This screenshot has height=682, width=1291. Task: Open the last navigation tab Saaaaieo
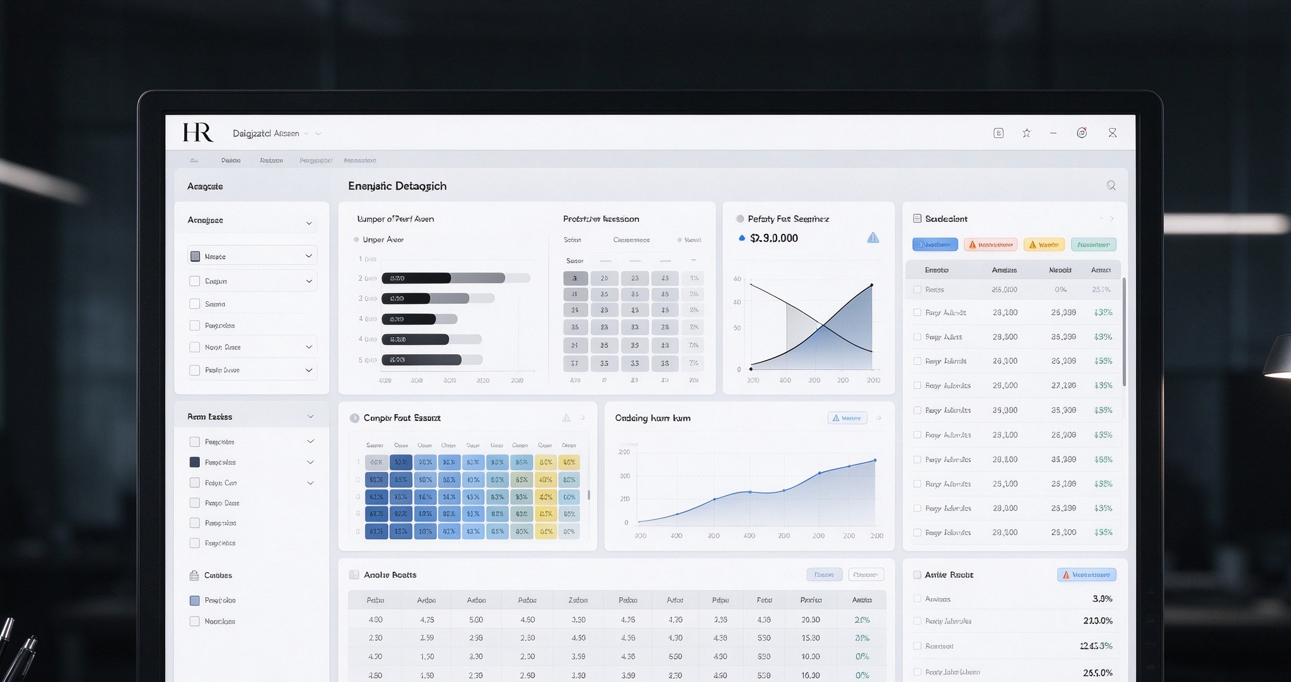pos(360,160)
